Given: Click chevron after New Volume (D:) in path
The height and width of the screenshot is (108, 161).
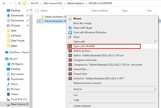Looking at the screenshot, I should [65, 3].
